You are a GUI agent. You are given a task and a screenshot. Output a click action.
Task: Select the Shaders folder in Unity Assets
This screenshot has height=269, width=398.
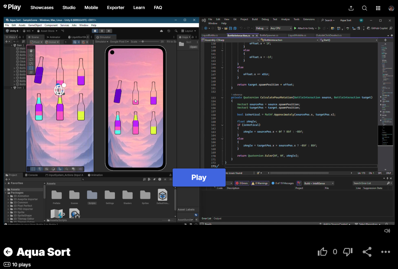128,197
